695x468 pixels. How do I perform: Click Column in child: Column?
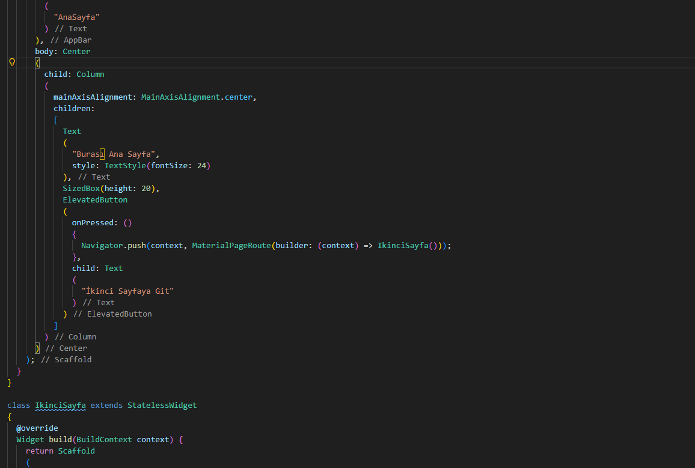tap(90, 74)
